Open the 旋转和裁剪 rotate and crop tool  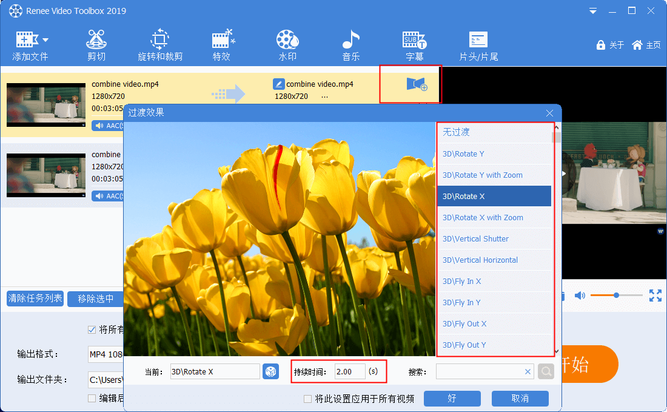coord(160,46)
